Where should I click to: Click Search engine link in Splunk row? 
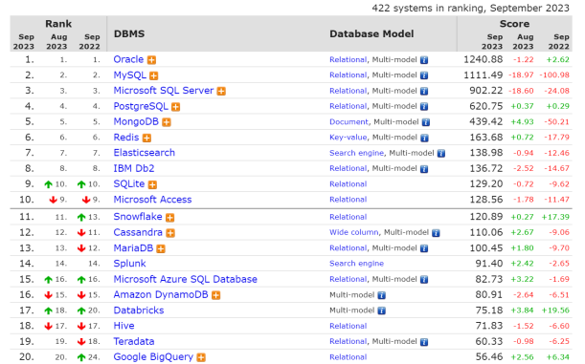(357, 264)
